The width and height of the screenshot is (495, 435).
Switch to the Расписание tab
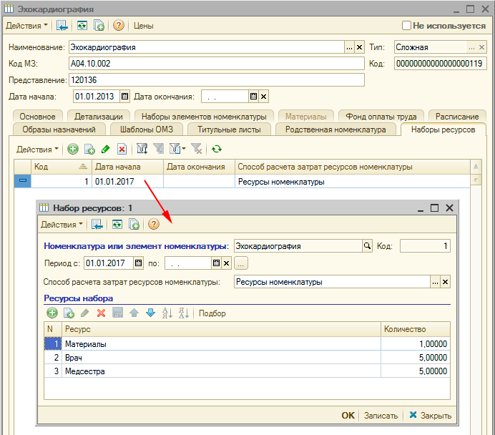click(x=456, y=116)
